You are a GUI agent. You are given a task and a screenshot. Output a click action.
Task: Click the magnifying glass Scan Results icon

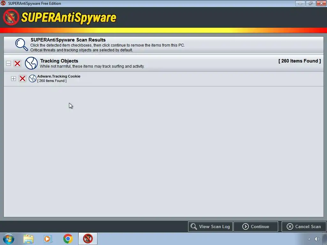tap(21, 45)
